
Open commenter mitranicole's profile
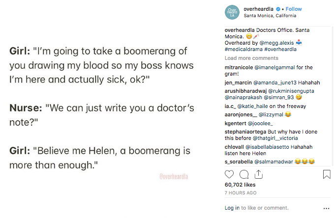coord(239,67)
